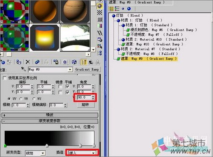213x157 pixels.
Task: Select the yellow lampshade sample slot
Action: coord(45,37)
